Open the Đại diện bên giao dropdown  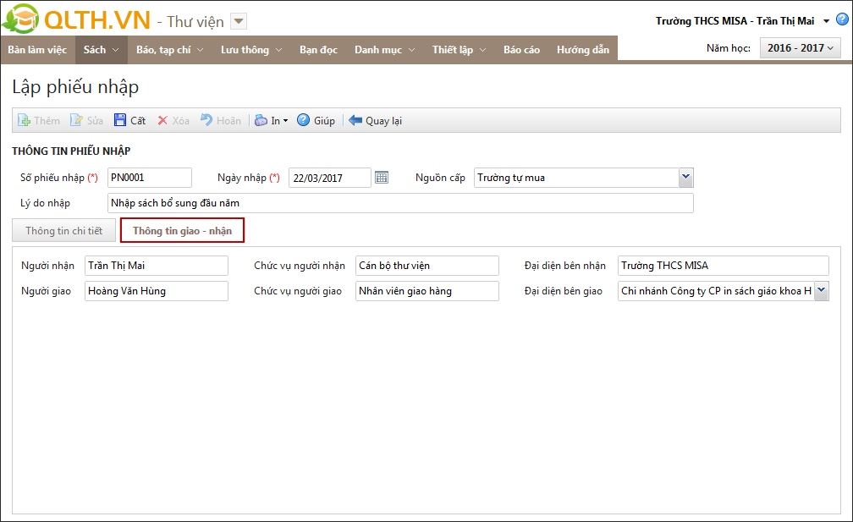pos(821,291)
